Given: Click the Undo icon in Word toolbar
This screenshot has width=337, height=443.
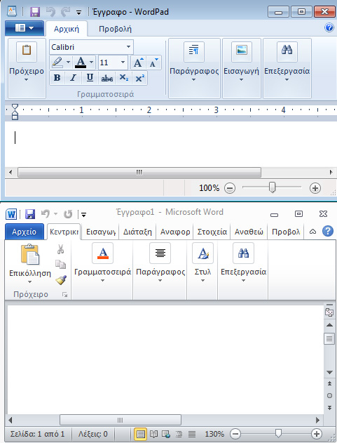Looking at the screenshot, I should [46, 214].
